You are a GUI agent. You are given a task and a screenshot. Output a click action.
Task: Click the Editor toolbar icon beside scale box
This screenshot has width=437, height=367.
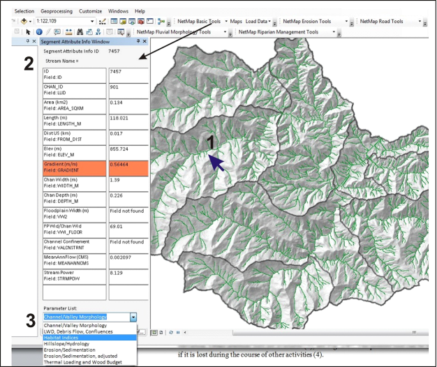pos(103,22)
